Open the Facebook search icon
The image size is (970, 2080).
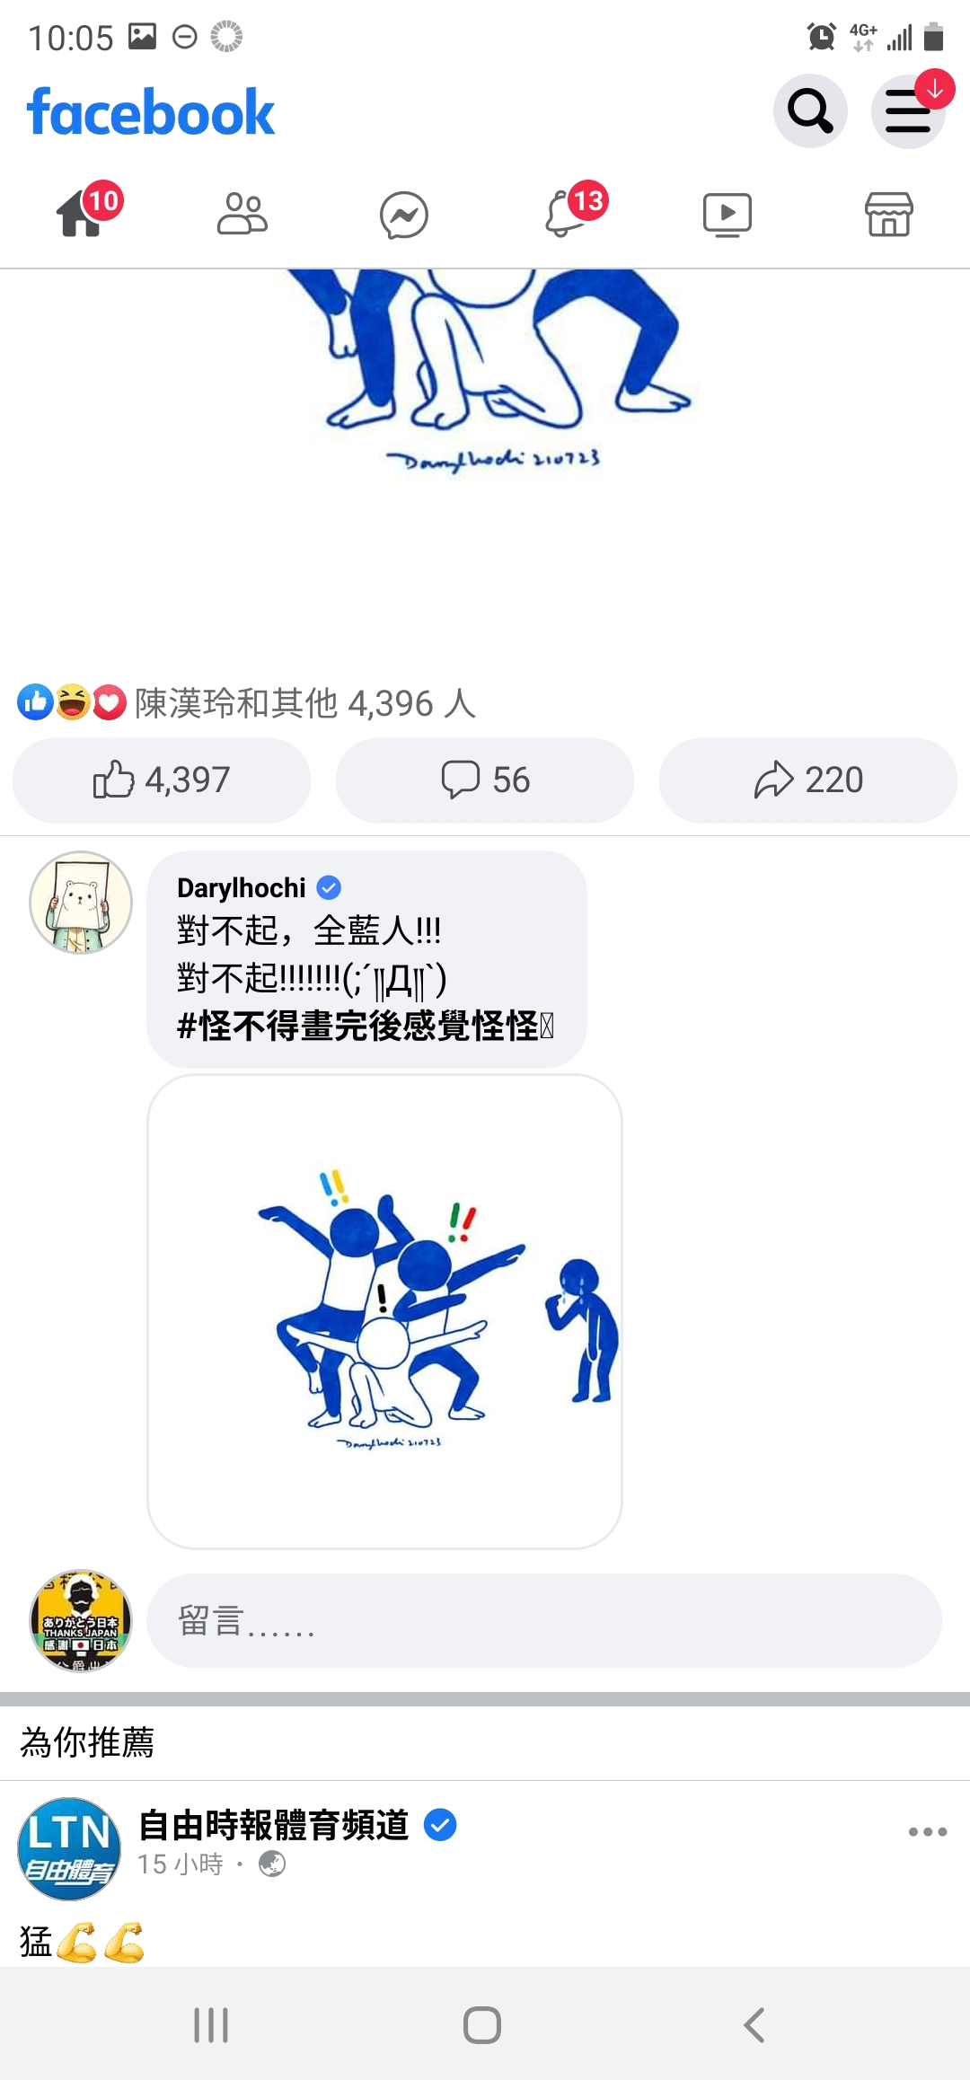(x=810, y=111)
